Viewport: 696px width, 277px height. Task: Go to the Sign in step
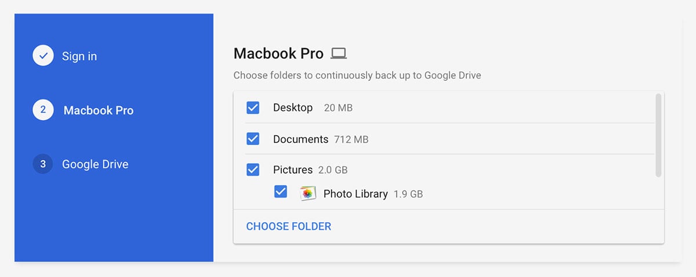79,56
